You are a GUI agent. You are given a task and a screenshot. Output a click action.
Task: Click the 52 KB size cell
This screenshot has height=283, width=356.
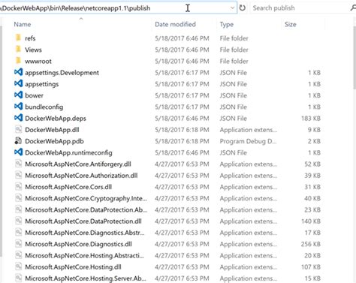(312, 164)
